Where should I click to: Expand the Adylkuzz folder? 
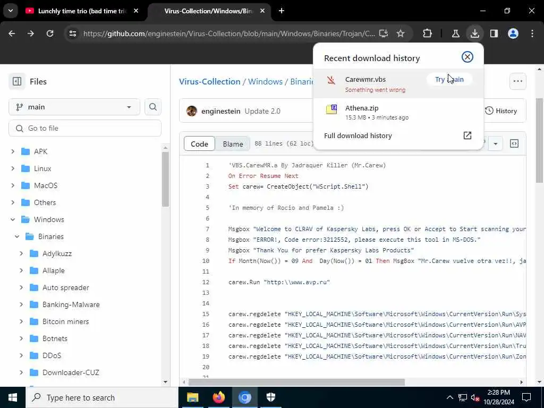pyautogui.click(x=21, y=253)
